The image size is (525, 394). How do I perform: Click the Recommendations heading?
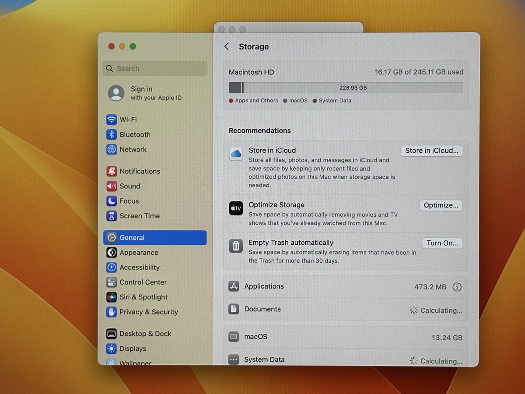coord(260,130)
